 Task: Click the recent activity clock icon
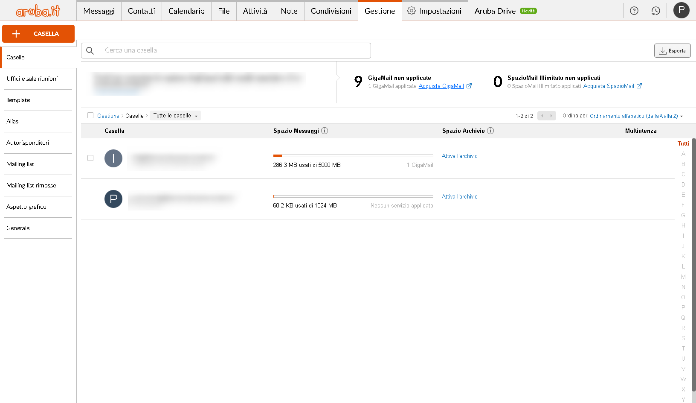click(x=655, y=11)
